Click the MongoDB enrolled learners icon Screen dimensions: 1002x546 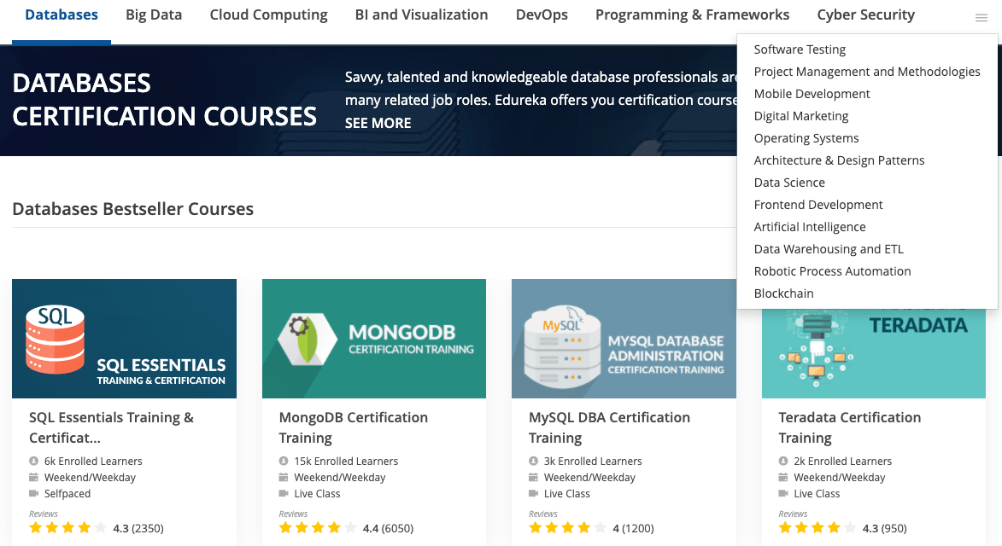click(284, 461)
